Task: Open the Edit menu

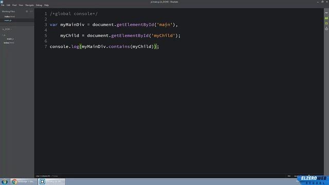Action: point(8,5)
